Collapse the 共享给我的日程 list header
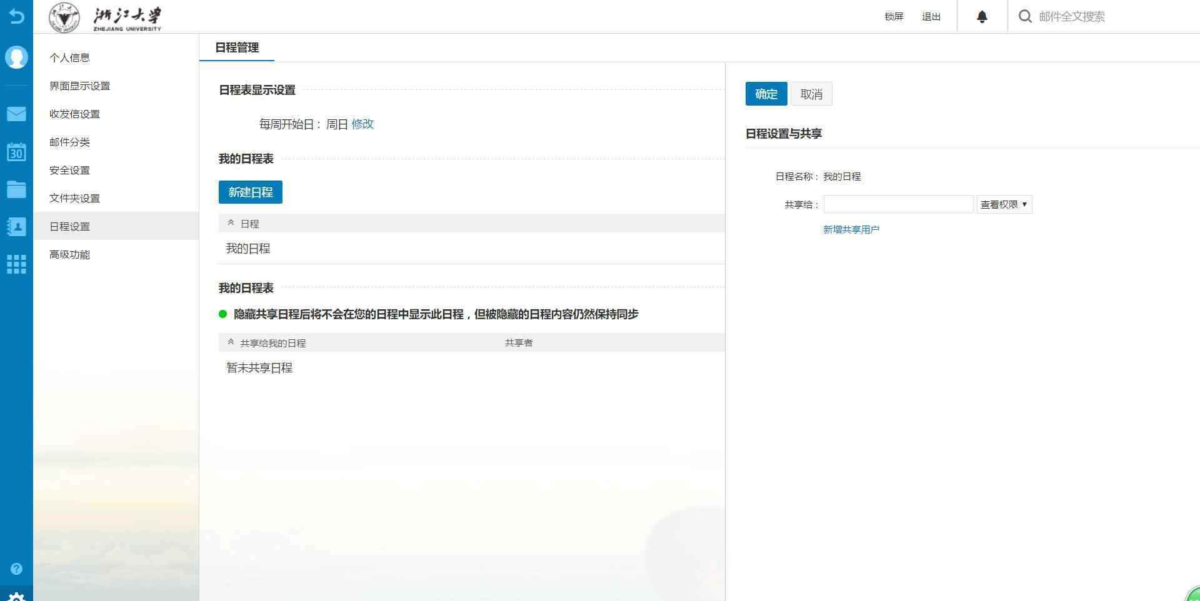The image size is (1200, 601). click(231, 342)
